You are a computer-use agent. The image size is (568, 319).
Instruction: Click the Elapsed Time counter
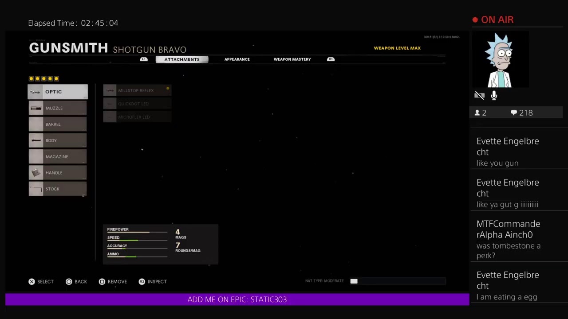tap(73, 23)
